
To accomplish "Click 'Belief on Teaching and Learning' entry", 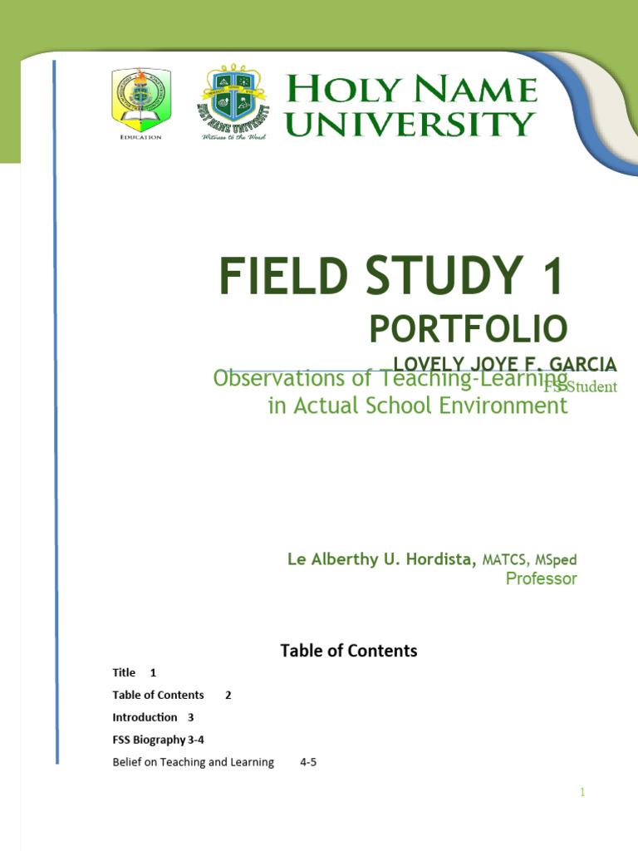I will click(x=193, y=762).
